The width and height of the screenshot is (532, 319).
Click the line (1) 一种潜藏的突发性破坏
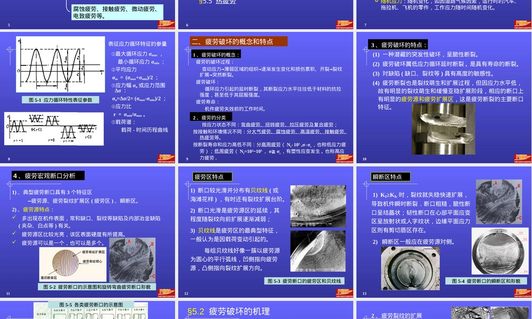426,54
